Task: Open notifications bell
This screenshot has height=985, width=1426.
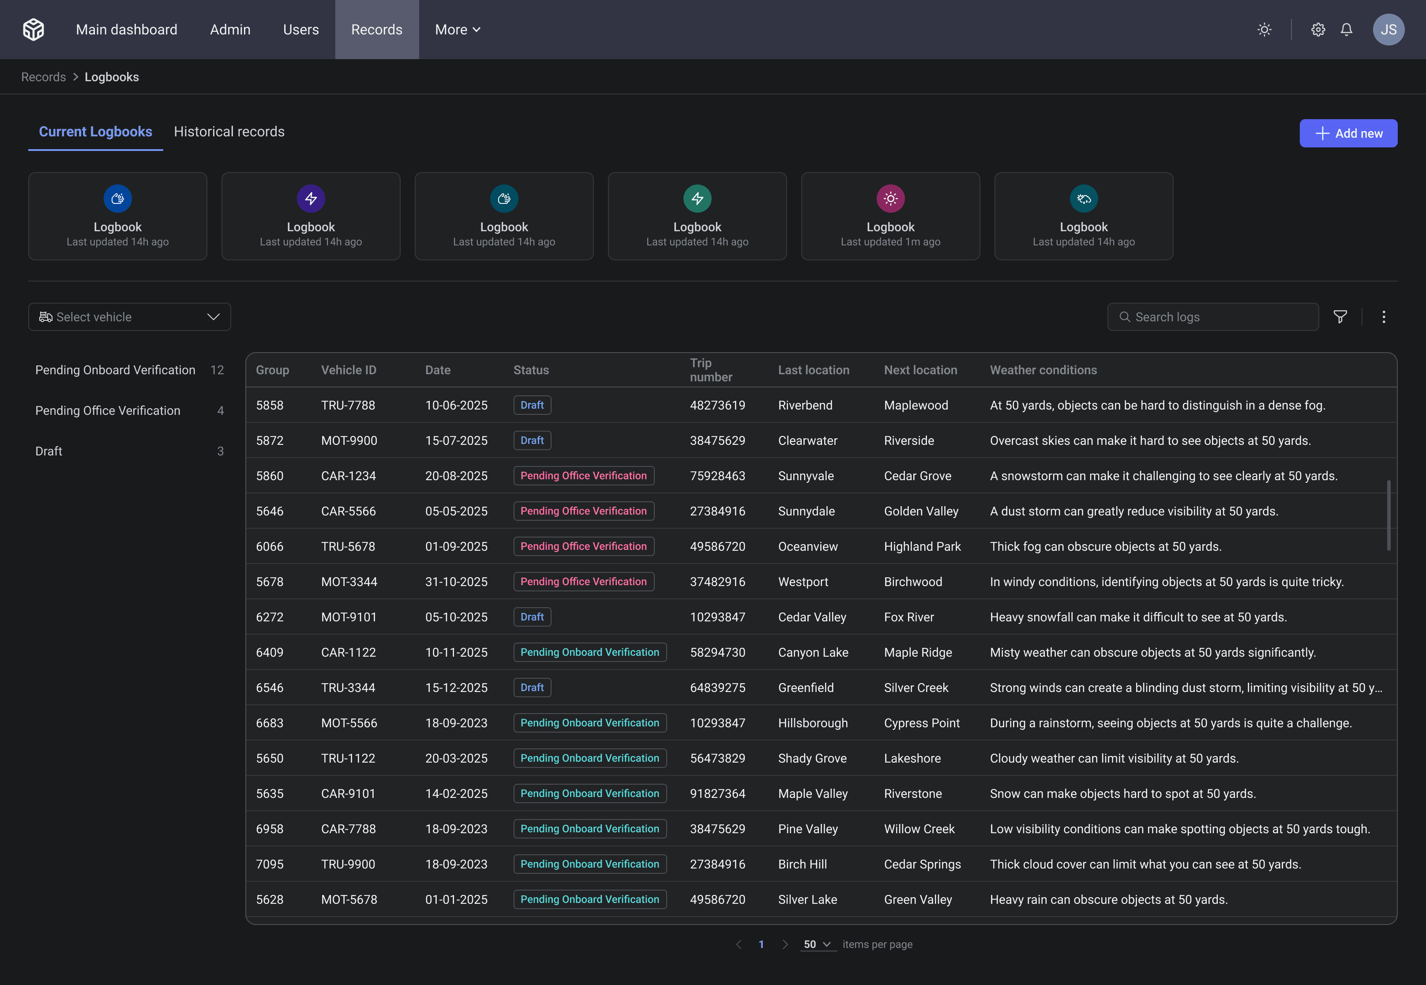Action: coord(1347,30)
